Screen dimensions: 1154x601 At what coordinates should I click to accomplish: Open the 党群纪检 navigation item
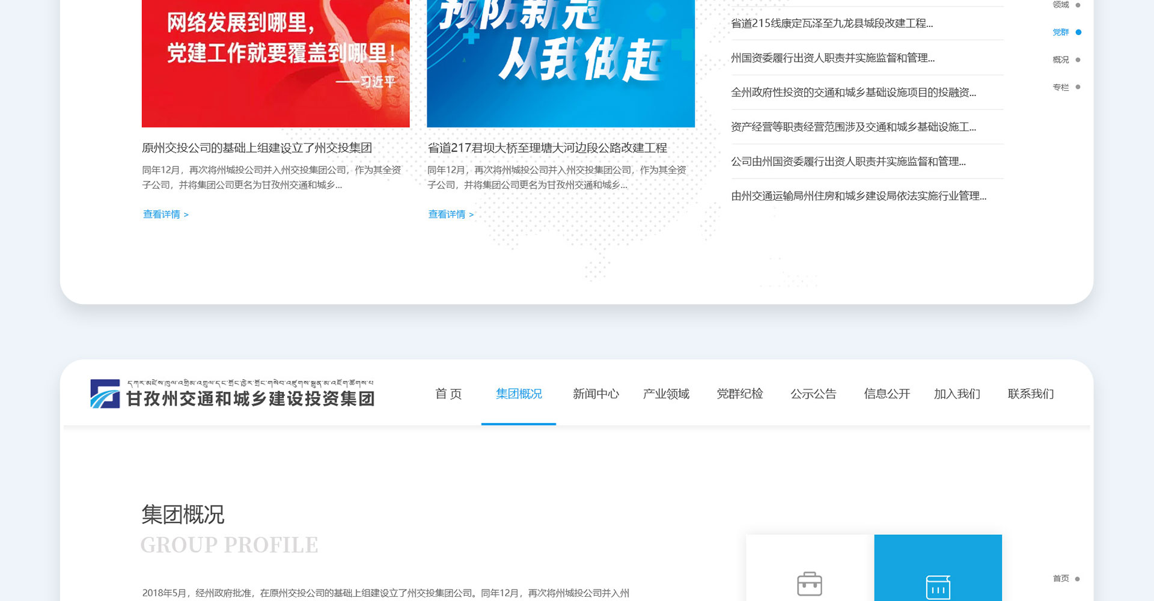point(740,394)
